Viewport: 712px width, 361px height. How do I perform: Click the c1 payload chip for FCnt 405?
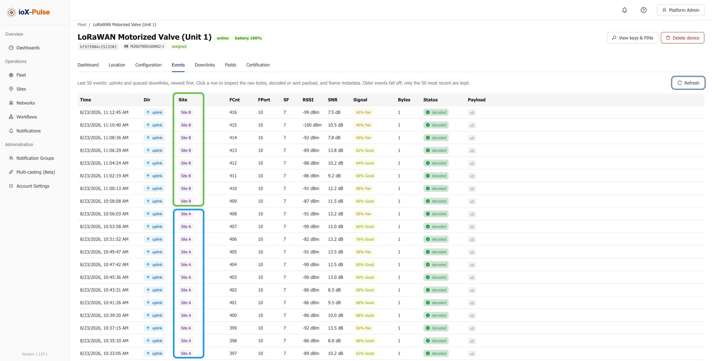472,252
